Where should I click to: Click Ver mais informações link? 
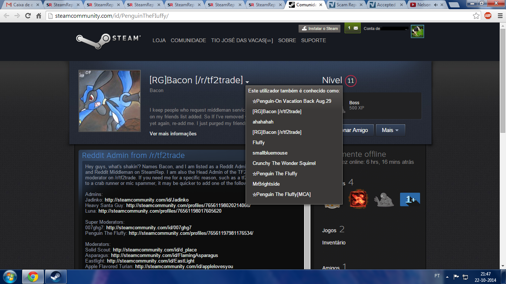173,133
